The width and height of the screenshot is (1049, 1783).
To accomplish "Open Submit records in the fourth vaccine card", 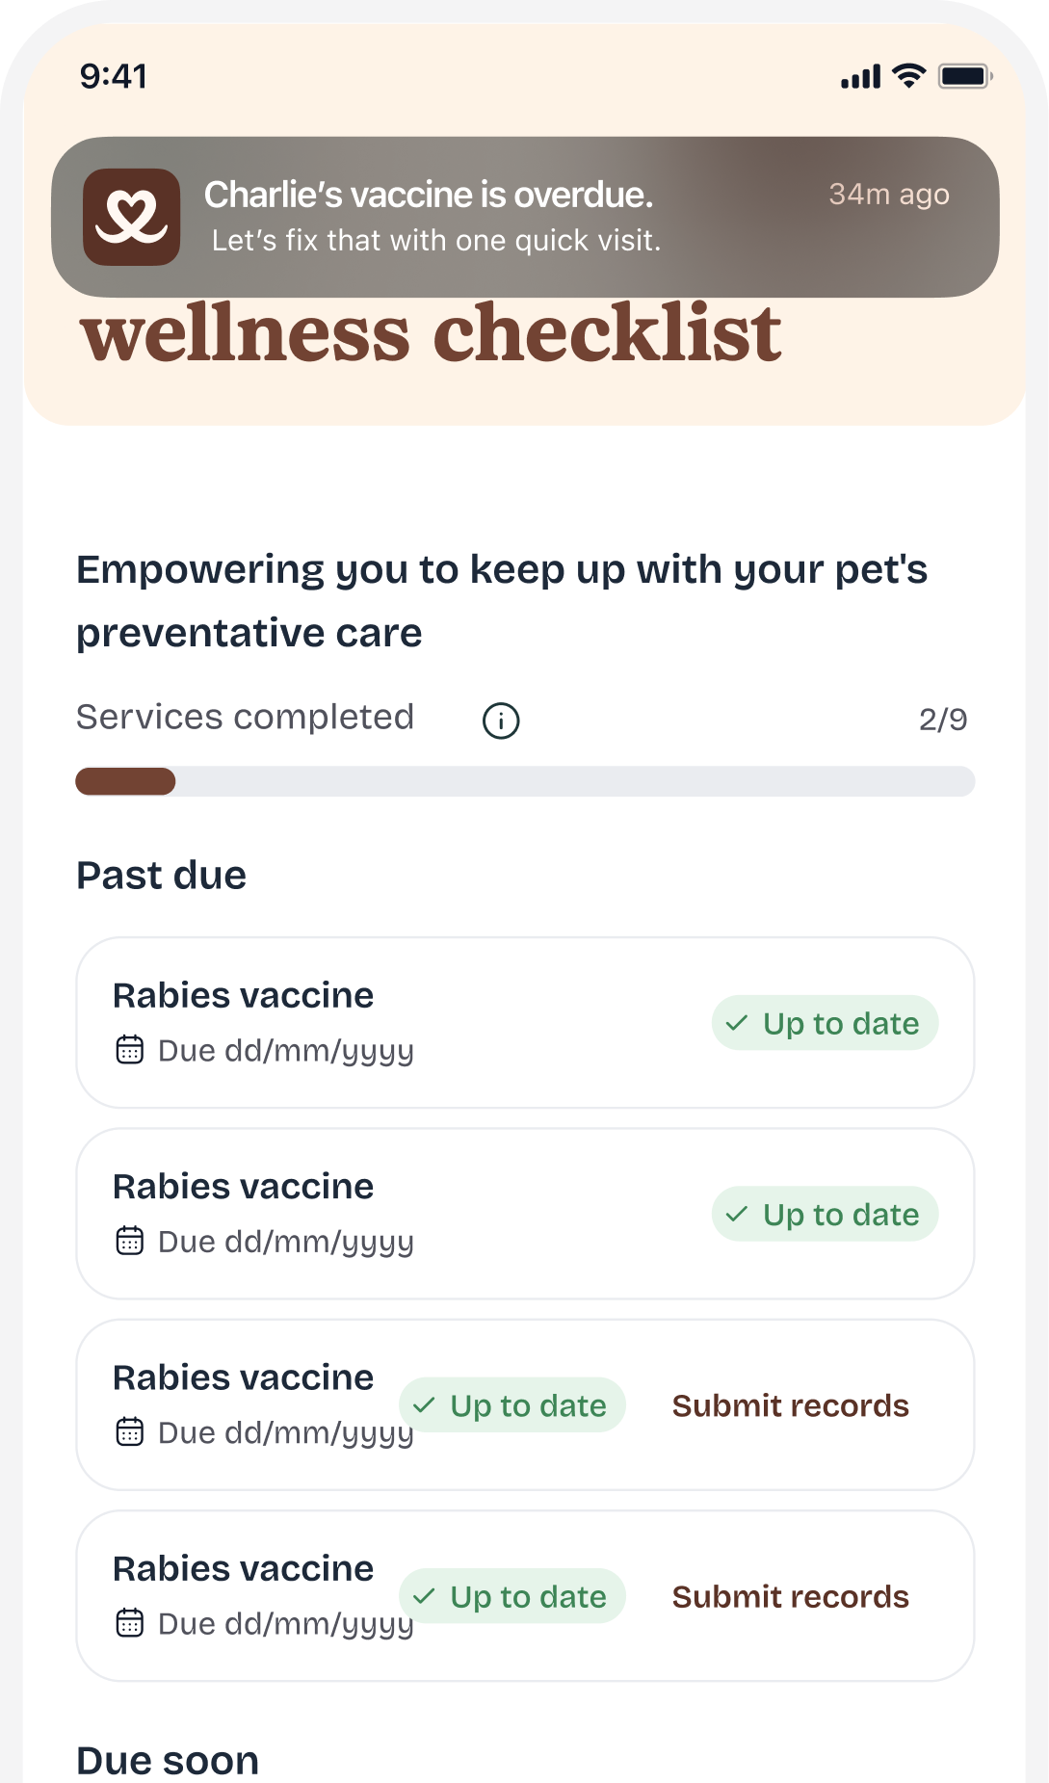I will click(790, 1597).
